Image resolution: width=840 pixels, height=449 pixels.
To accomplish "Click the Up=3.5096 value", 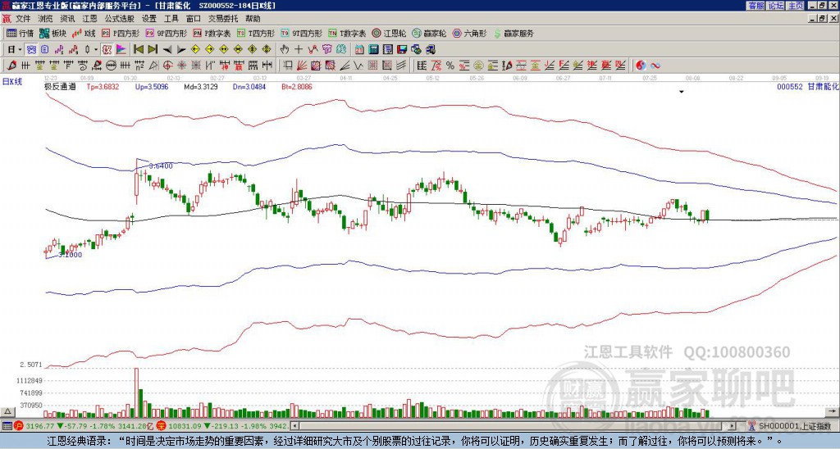I will point(152,86).
